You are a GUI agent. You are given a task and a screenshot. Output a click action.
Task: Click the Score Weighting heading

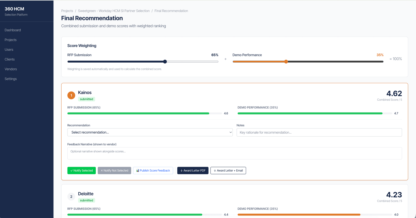click(82, 46)
